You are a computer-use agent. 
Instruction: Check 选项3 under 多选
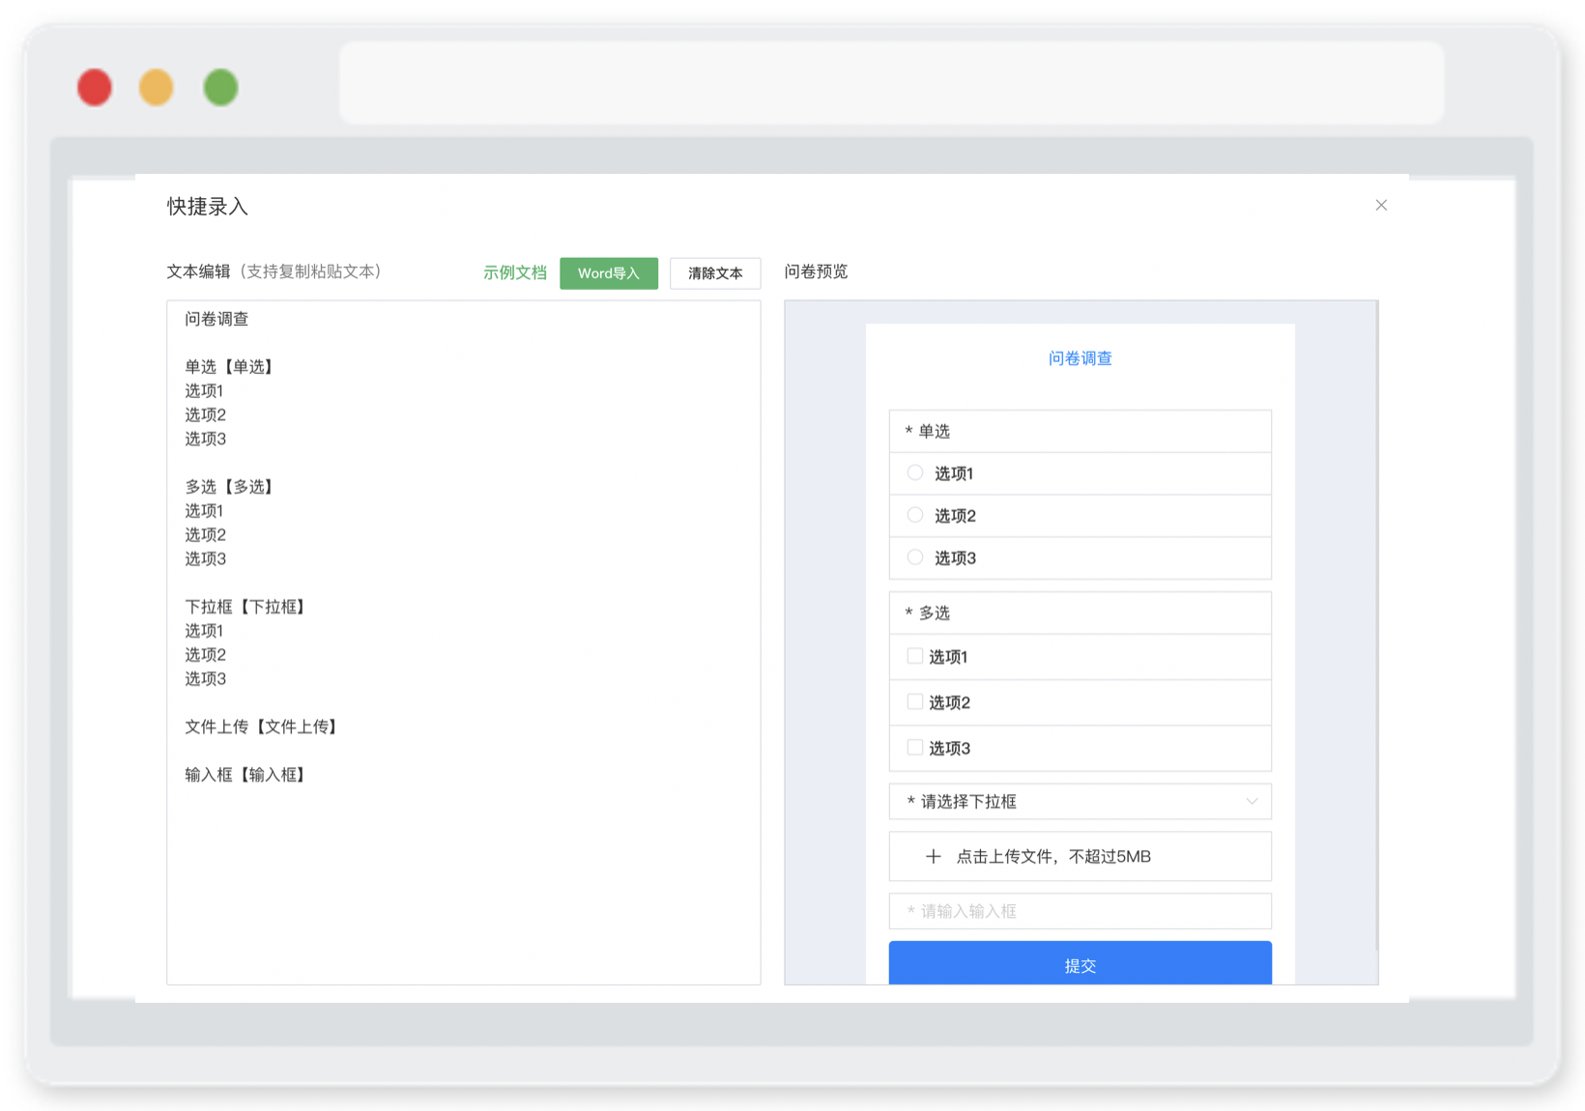[x=914, y=747]
